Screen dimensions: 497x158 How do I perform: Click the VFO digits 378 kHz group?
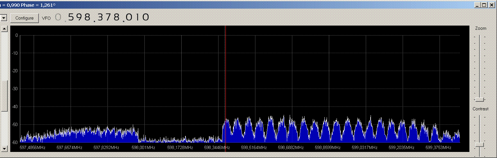pos(109,17)
